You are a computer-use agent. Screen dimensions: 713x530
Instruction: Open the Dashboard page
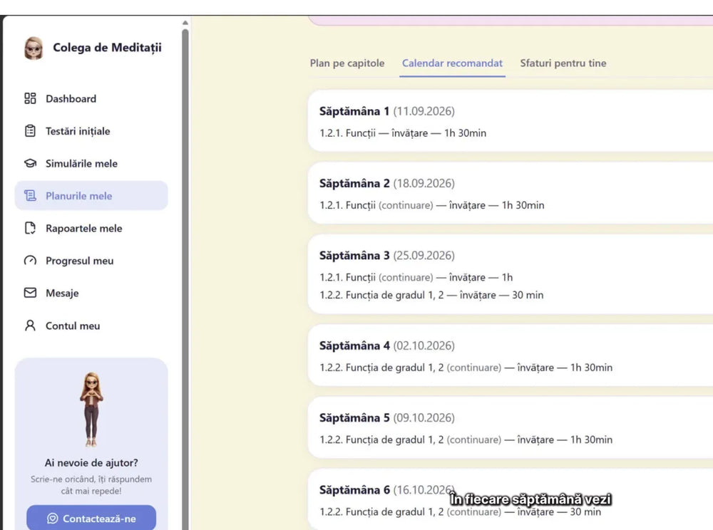pyautogui.click(x=91, y=98)
